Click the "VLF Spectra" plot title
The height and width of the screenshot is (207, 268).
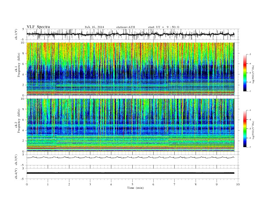[38, 27]
